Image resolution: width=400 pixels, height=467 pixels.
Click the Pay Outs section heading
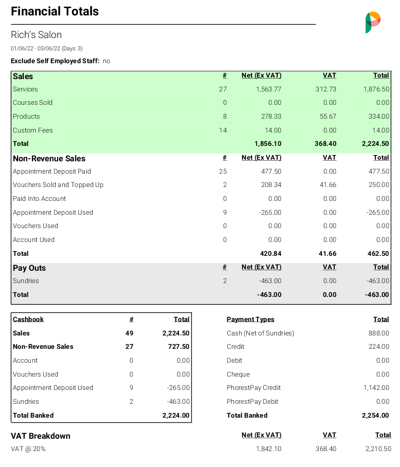point(29,268)
